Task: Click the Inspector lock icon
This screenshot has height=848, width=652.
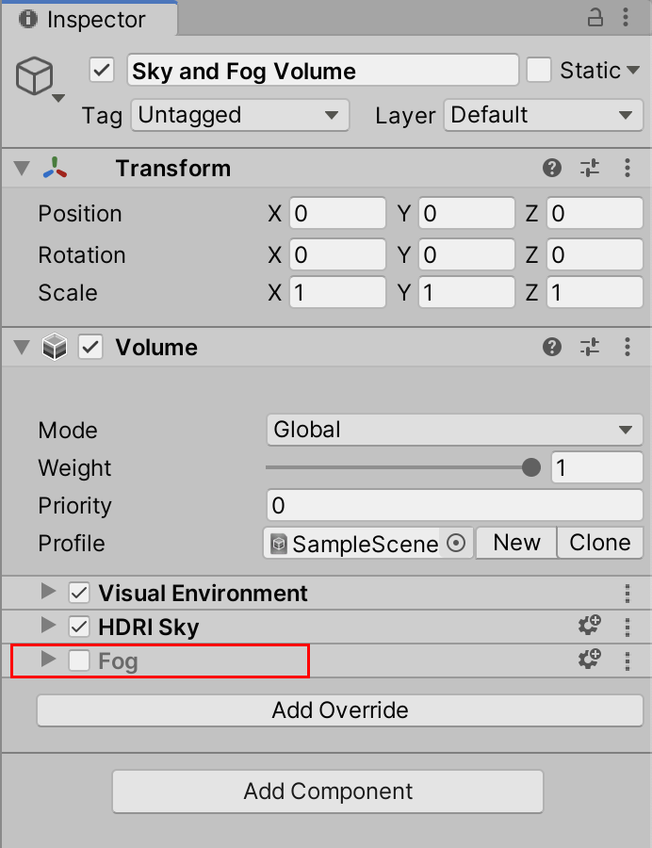Action: [595, 18]
